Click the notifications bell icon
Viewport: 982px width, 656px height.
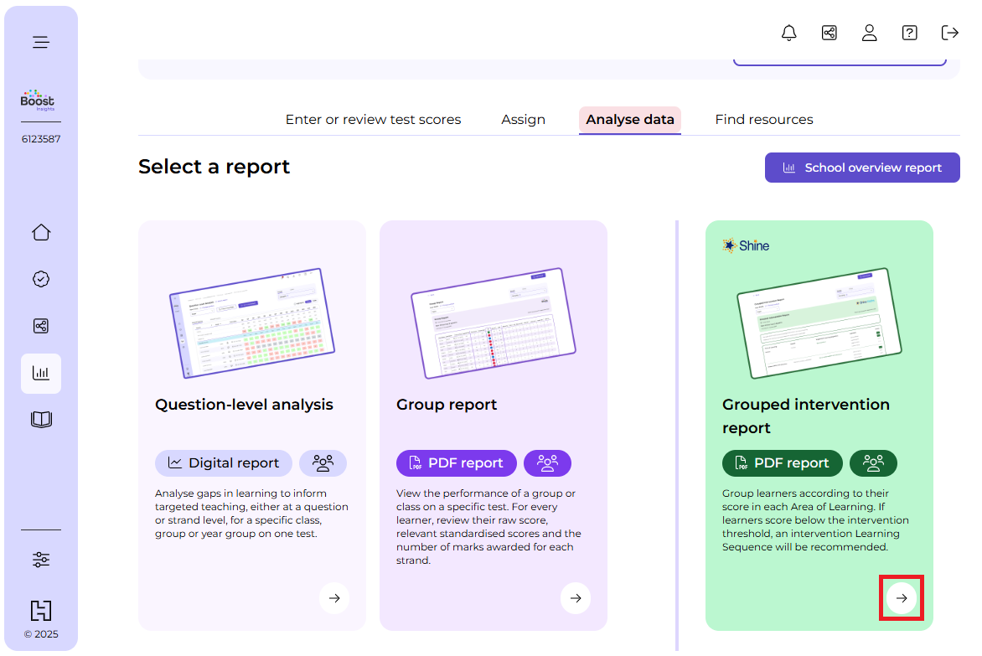(x=788, y=33)
